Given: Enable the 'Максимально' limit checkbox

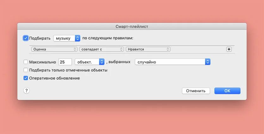Looking at the screenshot, I should click(x=26, y=62).
